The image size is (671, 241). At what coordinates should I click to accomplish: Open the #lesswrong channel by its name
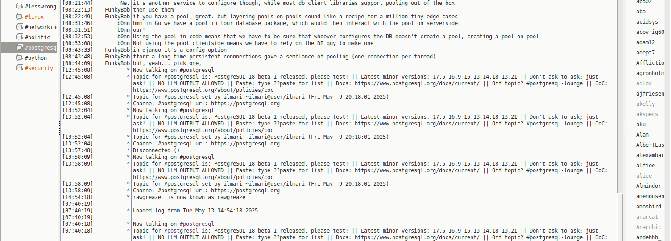coord(41,7)
